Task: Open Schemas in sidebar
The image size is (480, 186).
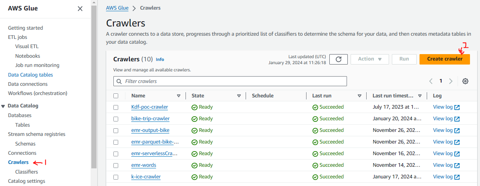Action: [25, 144]
